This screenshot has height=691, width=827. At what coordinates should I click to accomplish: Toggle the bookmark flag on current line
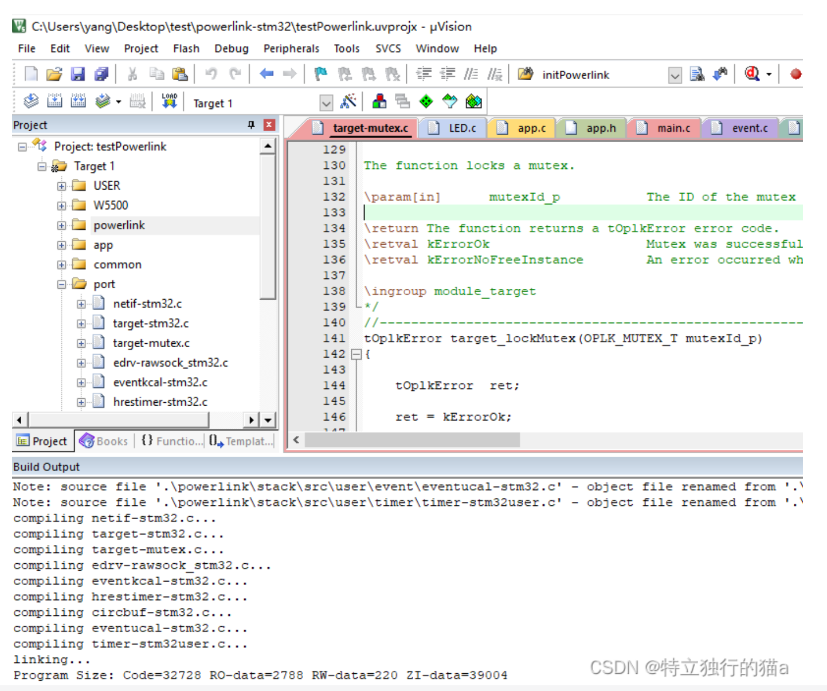click(321, 74)
